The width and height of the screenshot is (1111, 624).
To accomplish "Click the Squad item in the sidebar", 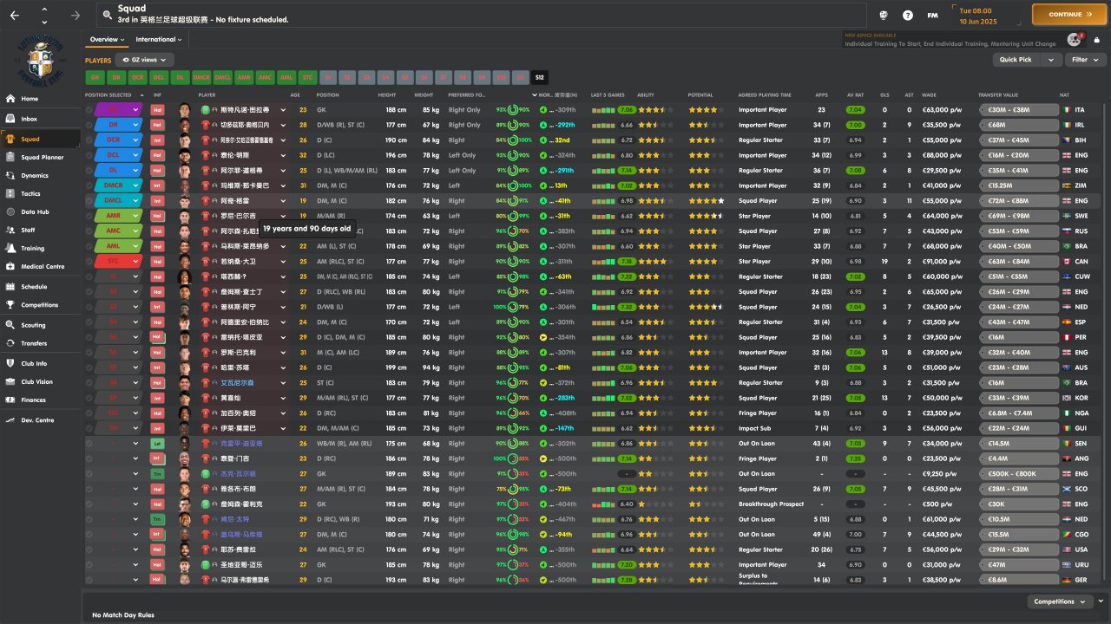I will (40, 139).
